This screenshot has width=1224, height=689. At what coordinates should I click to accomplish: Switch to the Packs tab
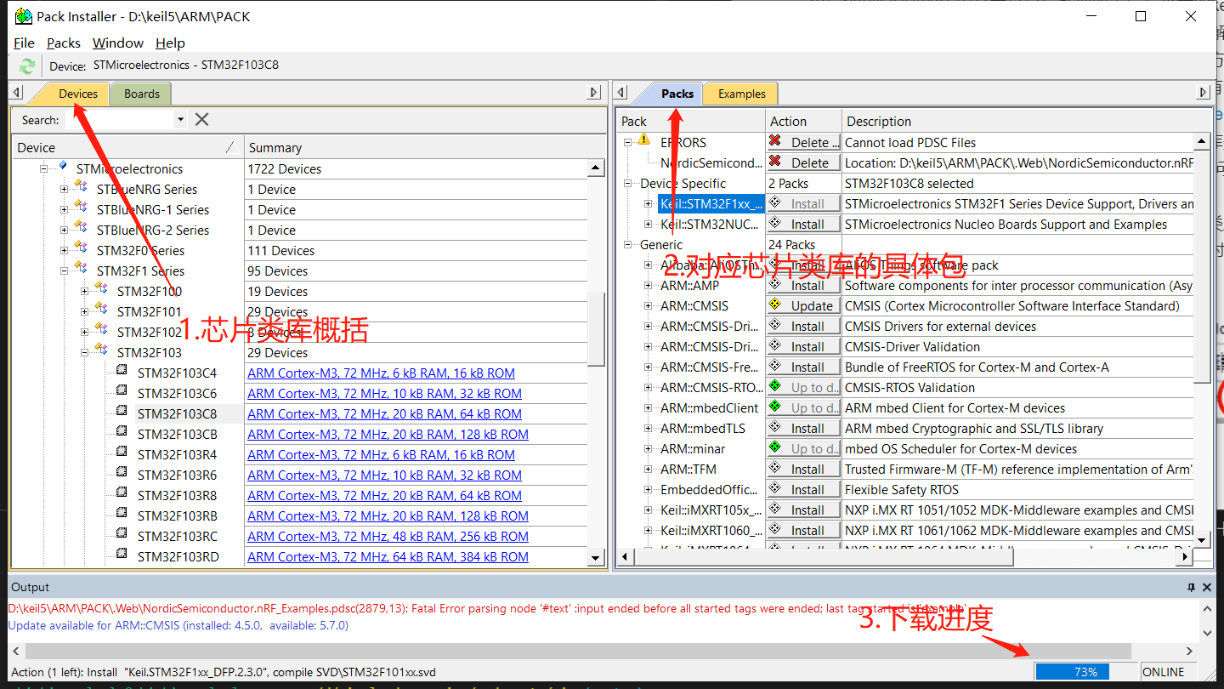click(677, 94)
